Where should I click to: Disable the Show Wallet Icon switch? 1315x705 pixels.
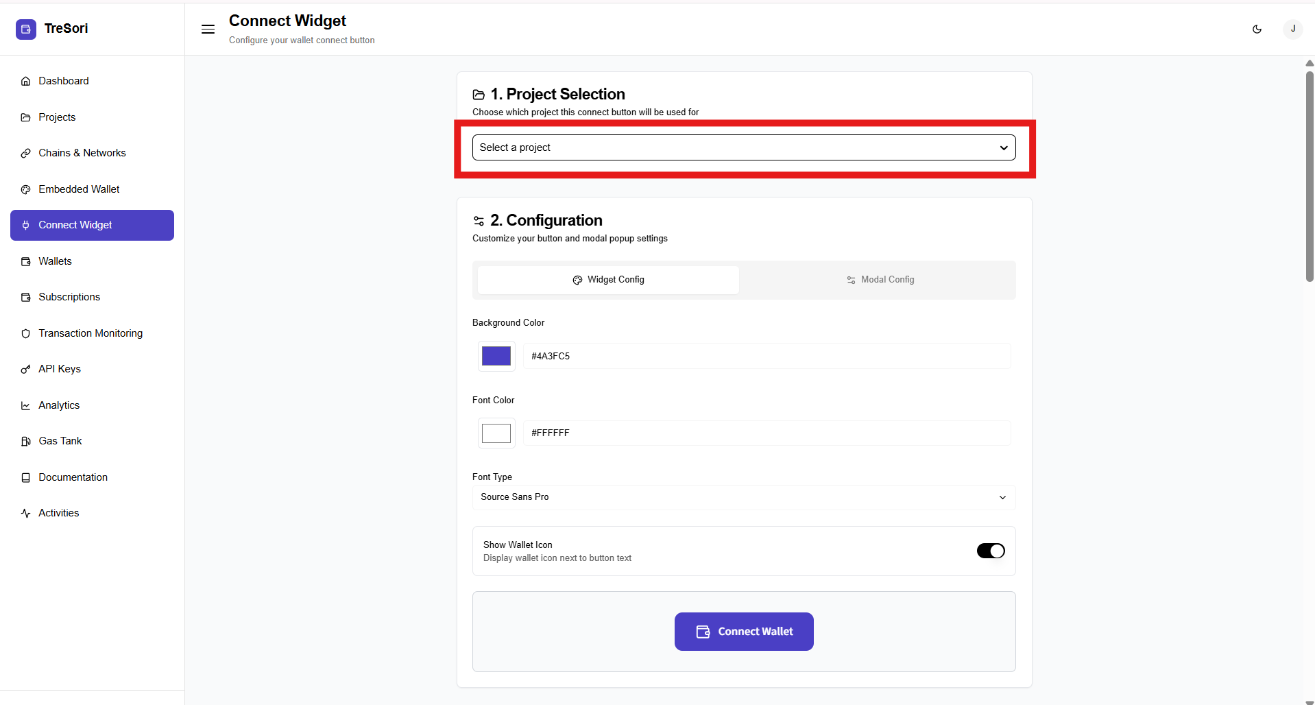click(x=990, y=551)
